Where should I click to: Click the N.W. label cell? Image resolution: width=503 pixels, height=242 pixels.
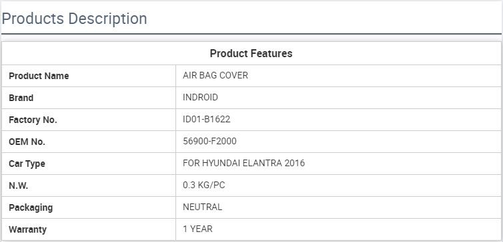(x=89, y=185)
